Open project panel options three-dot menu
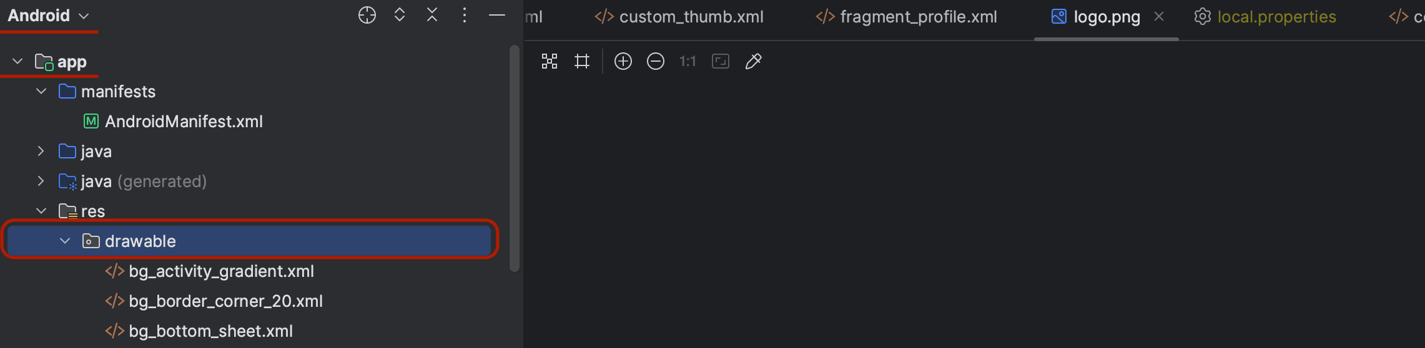Screen dimensions: 1425x348 click(465, 16)
